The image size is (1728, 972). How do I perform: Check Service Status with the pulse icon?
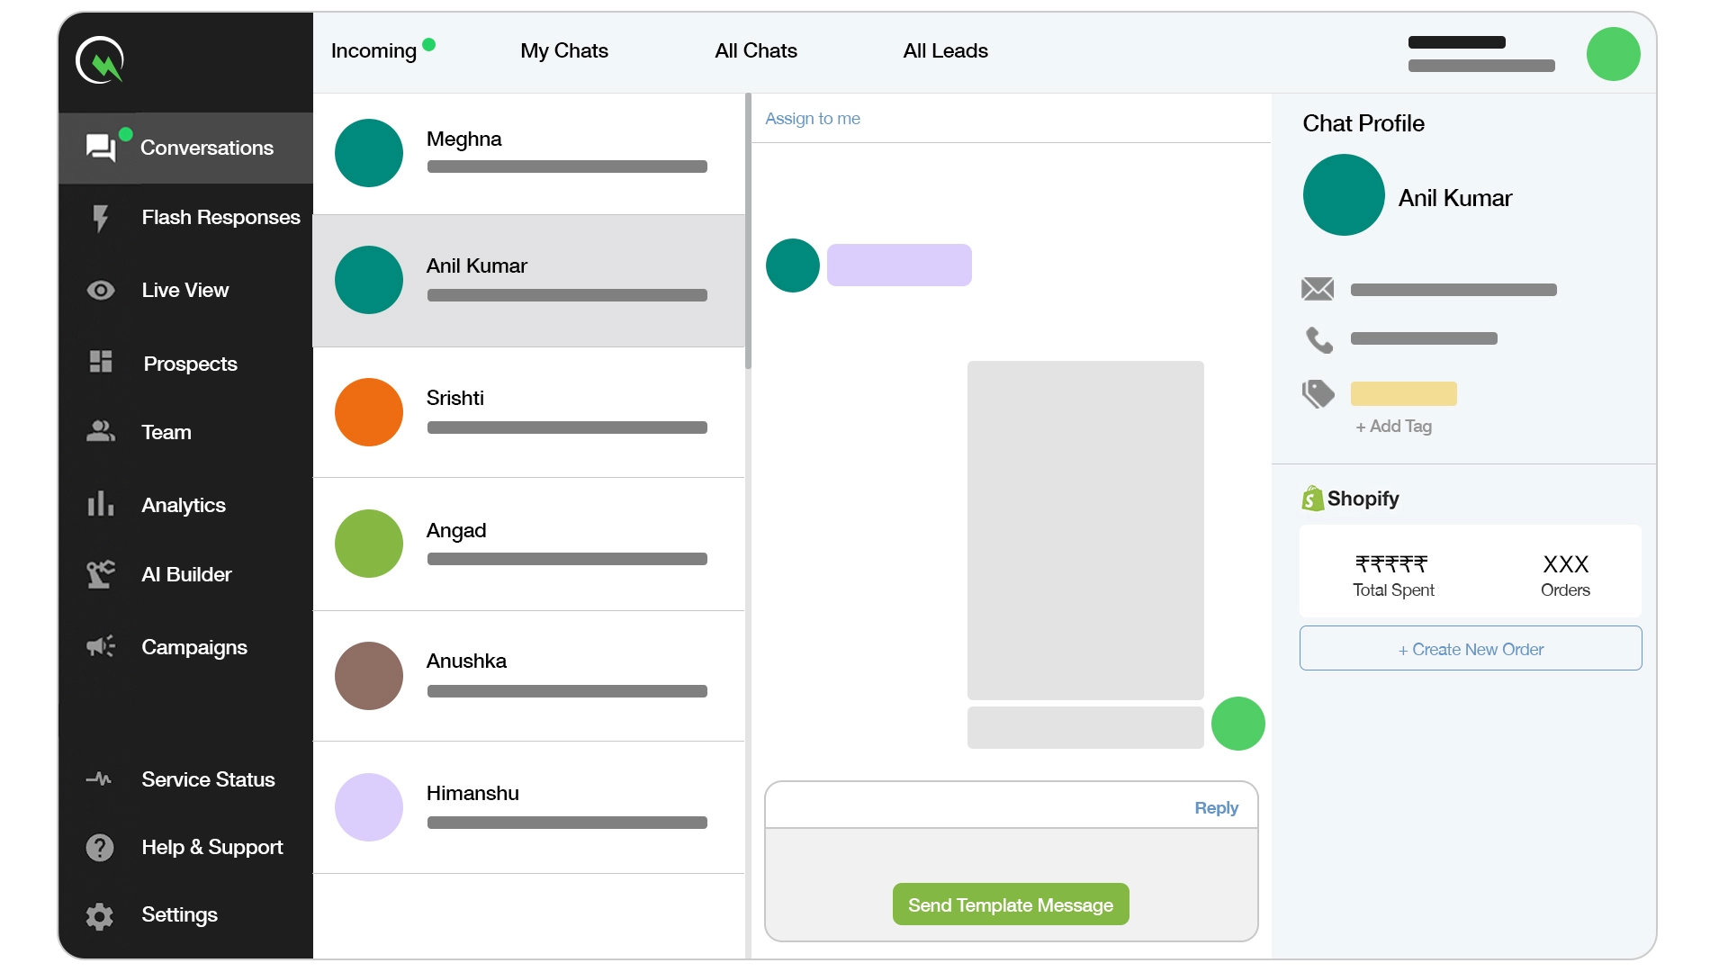coord(99,778)
